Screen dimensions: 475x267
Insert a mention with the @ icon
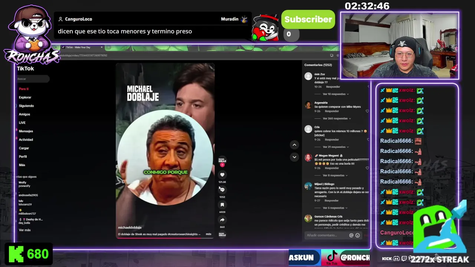pyautogui.click(x=351, y=235)
